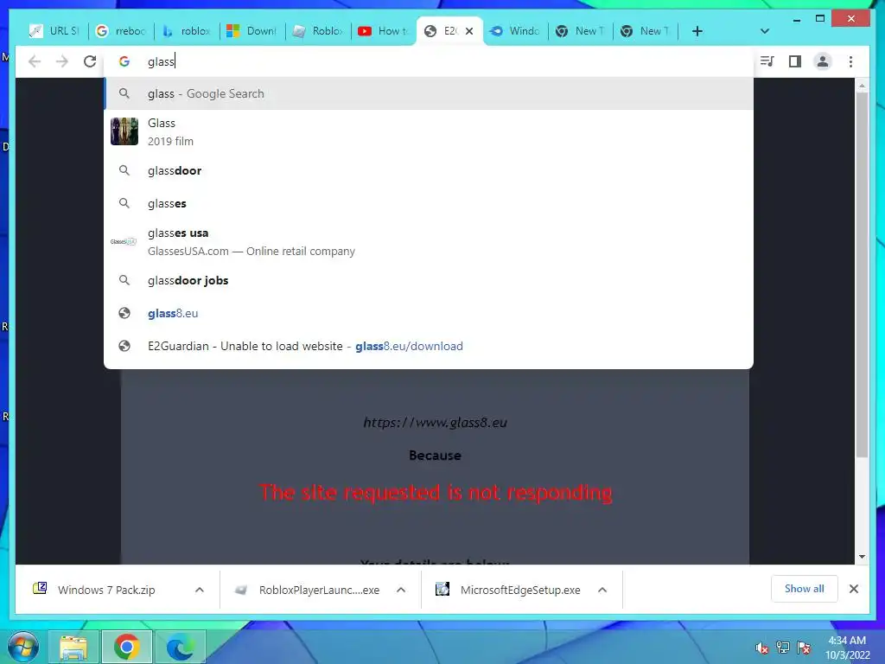Switch to the rreboo Google tab

pyautogui.click(x=121, y=31)
